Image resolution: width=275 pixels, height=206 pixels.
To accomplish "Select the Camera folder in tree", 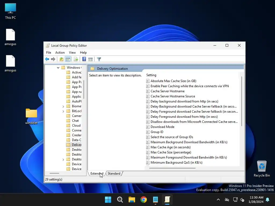I will tap(74, 116).
